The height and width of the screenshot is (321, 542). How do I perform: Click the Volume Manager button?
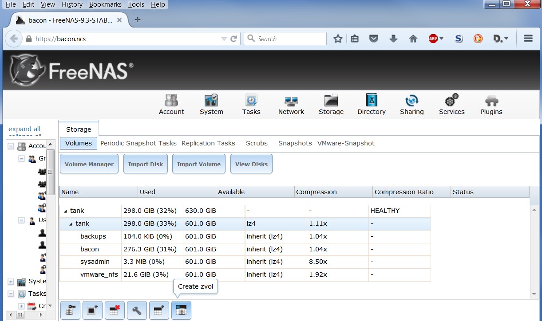tap(89, 164)
